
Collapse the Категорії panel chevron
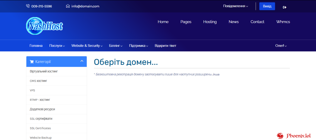point(82,61)
